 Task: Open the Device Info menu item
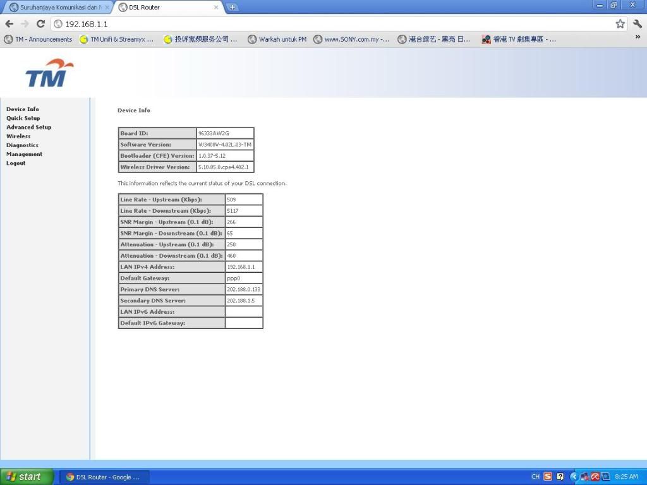point(23,109)
